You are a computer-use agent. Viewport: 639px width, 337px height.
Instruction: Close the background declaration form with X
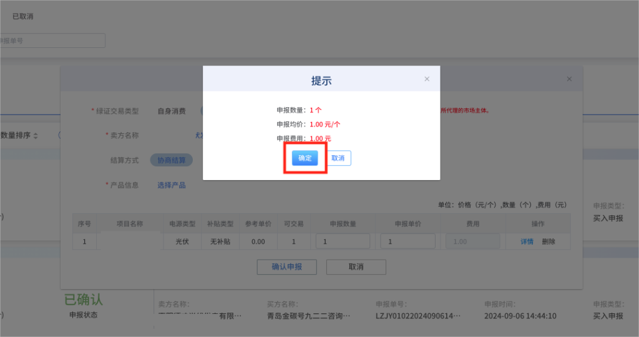pyautogui.click(x=569, y=79)
